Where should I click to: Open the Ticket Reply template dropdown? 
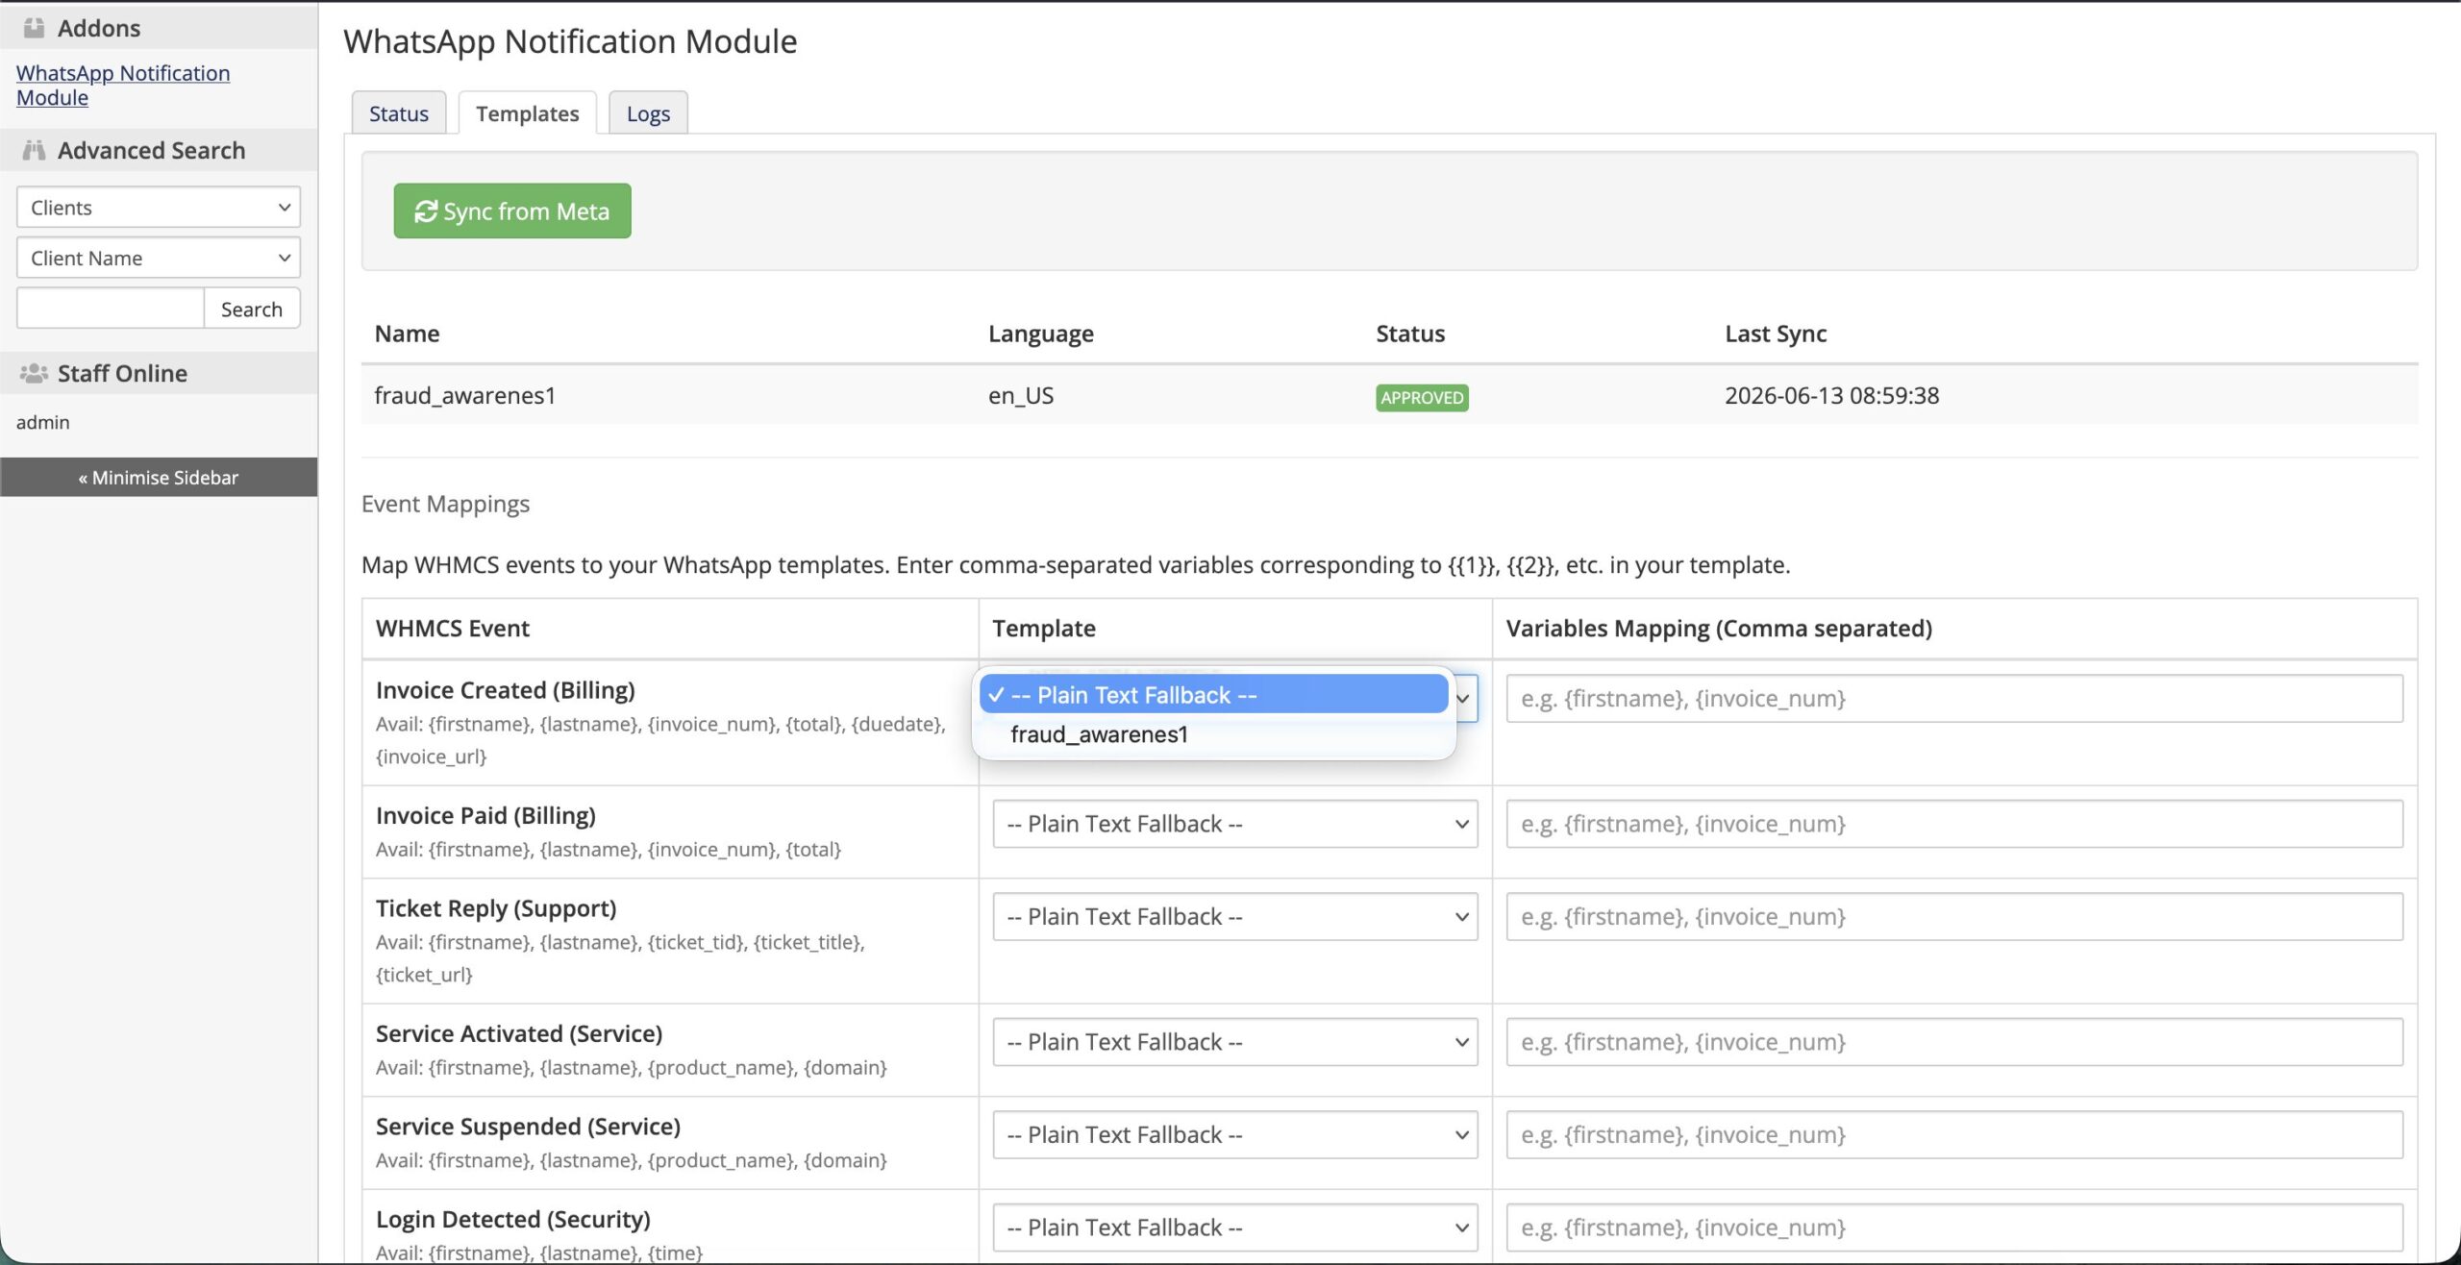[x=1235, y=916]
